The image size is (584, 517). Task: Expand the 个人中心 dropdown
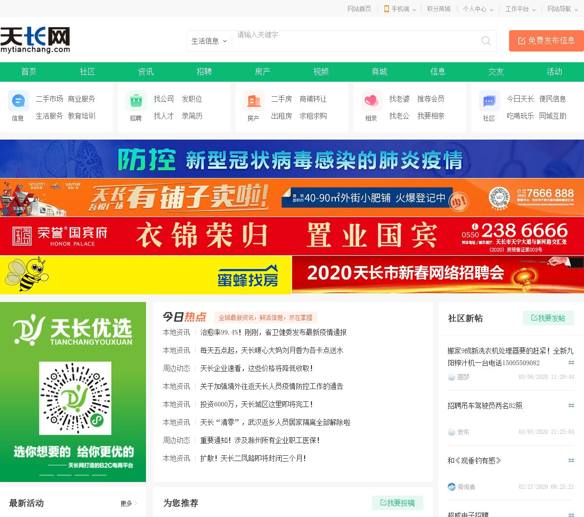pyautogui.click(x=492, y=9)
